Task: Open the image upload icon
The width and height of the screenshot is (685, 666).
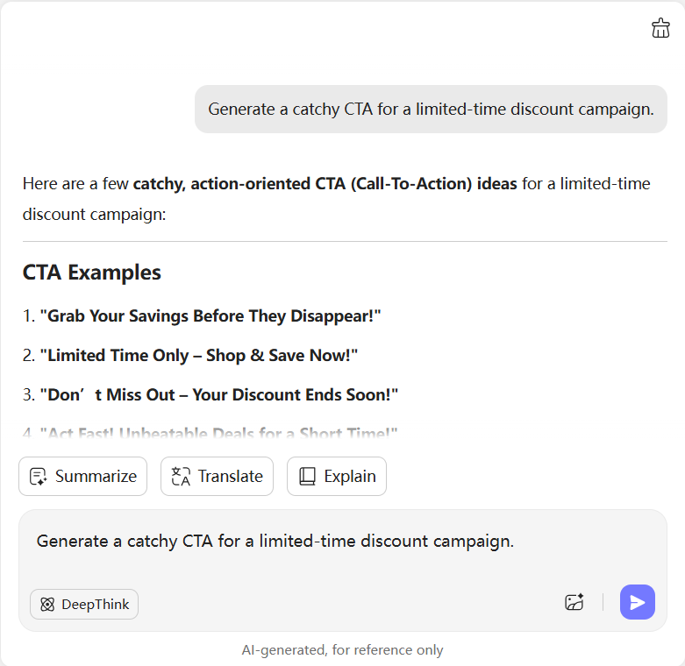Action: [x=574, y=602]
